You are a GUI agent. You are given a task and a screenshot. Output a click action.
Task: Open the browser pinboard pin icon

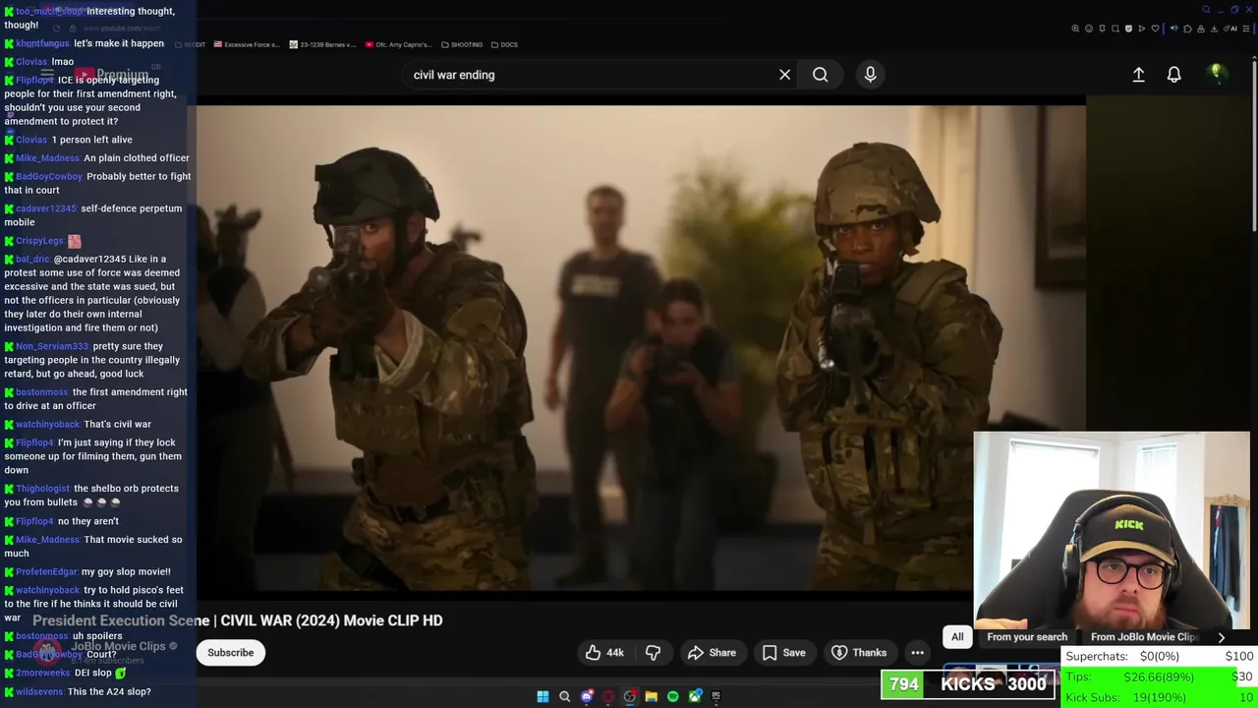1102,29
